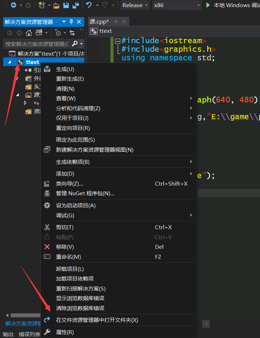Click the search magnifier icon in Solution Explorer
The height and width of the screenshot is (338, 260).
pyautogui.click(x=75, y=44)
